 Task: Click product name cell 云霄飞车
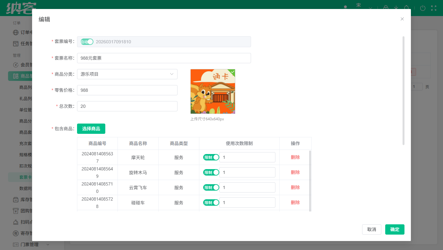[138, 187]
